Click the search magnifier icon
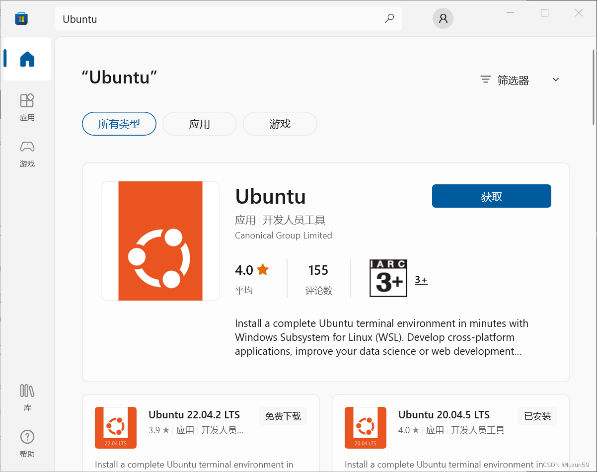Image resolution: width=597 pixels, height=472 pixels. coord(389,19)
